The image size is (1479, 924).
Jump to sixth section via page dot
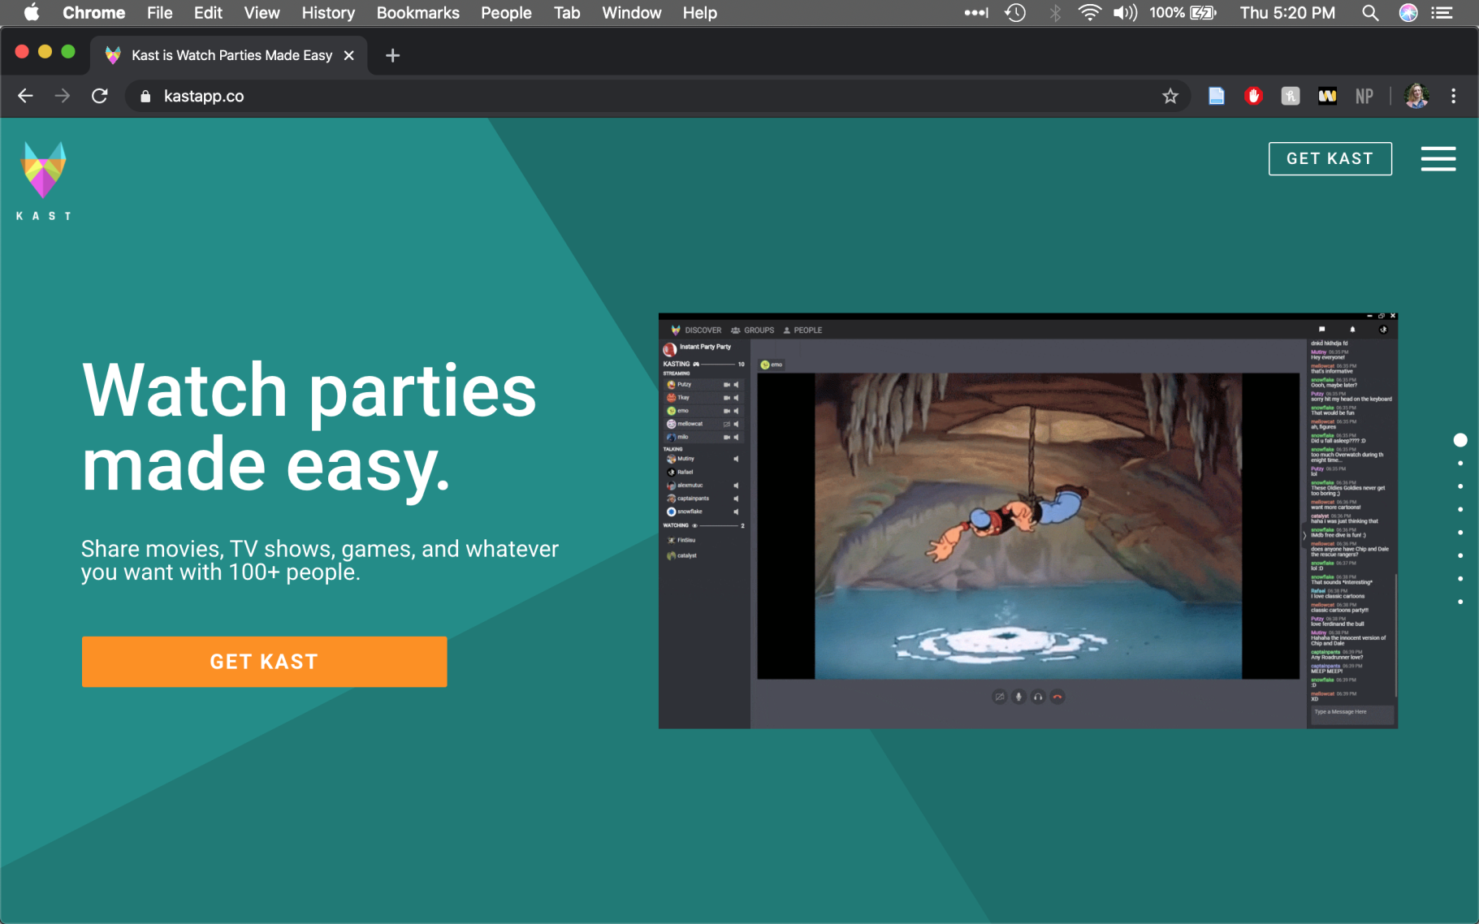click(1460, 556)
